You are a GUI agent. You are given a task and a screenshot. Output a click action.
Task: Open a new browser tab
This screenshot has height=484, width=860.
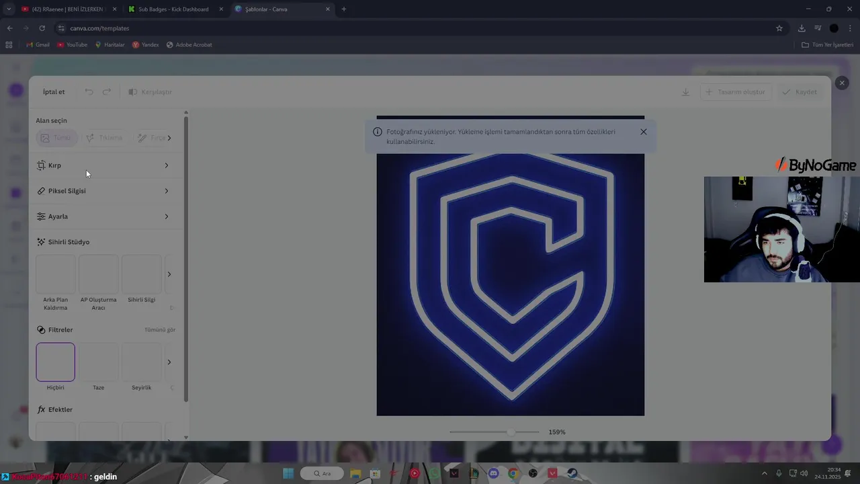point(344,9)
